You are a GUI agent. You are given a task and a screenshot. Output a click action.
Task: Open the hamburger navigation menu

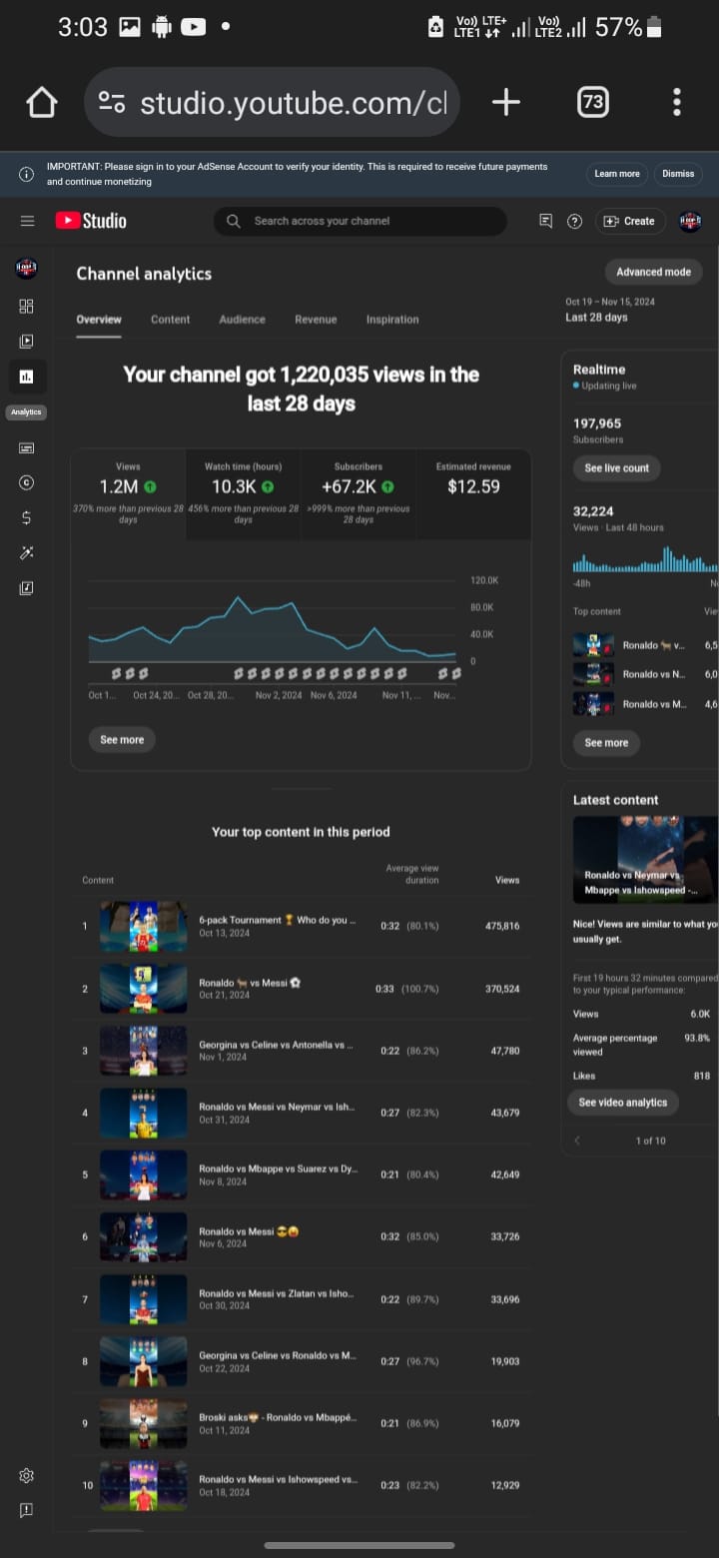27,221
